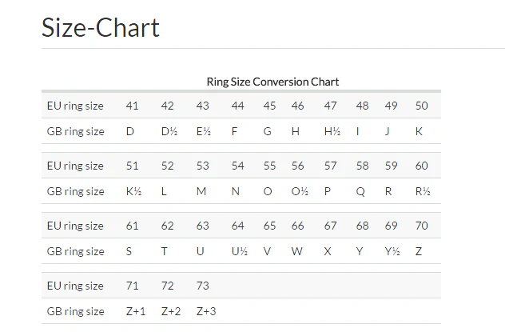Click GB ring size Y½ cell
The width and height of the screenshot is (521, 332).
(x=392, y=251)
